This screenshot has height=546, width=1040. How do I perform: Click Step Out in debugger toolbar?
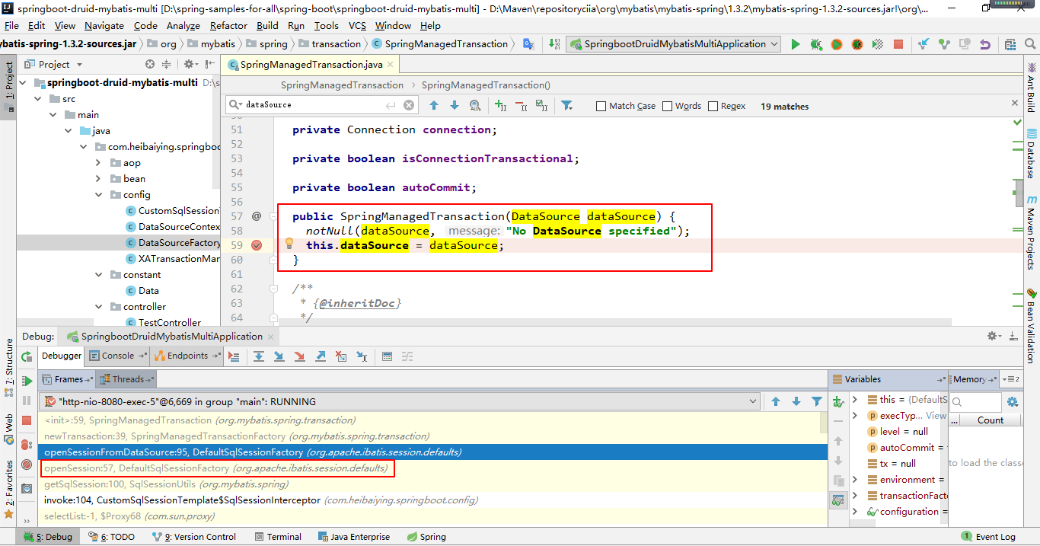(321, 356)
